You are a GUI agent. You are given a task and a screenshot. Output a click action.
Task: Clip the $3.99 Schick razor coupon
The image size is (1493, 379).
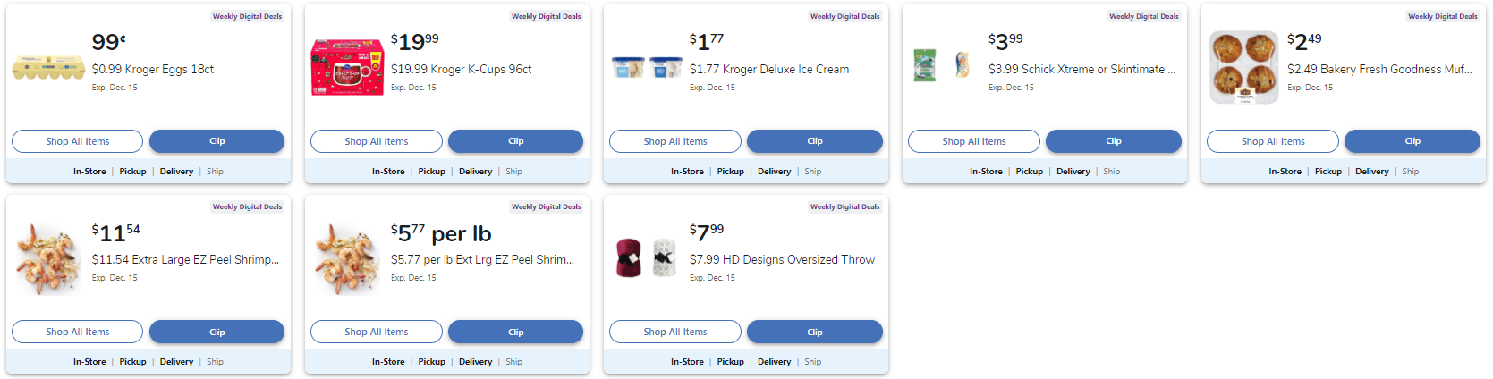[1113, 141]
